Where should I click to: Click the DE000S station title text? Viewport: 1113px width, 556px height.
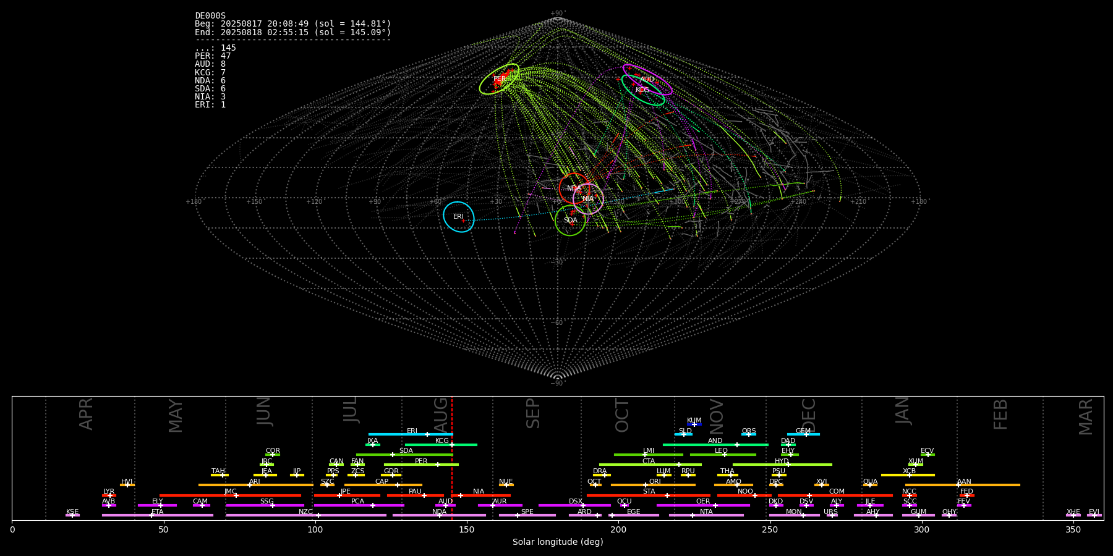210,16
